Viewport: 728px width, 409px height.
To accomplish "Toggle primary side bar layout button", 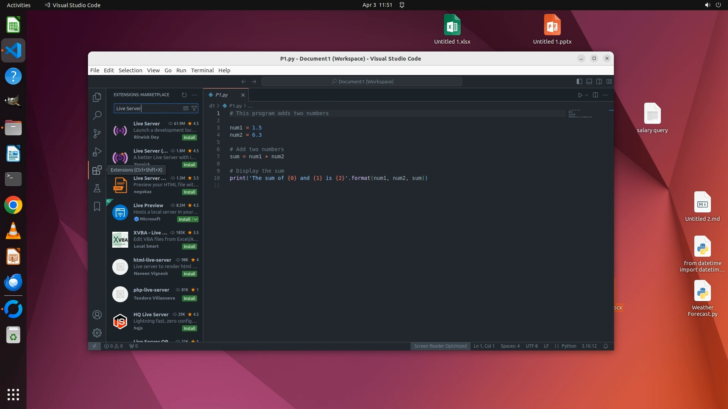I will (x=579, y=81).
